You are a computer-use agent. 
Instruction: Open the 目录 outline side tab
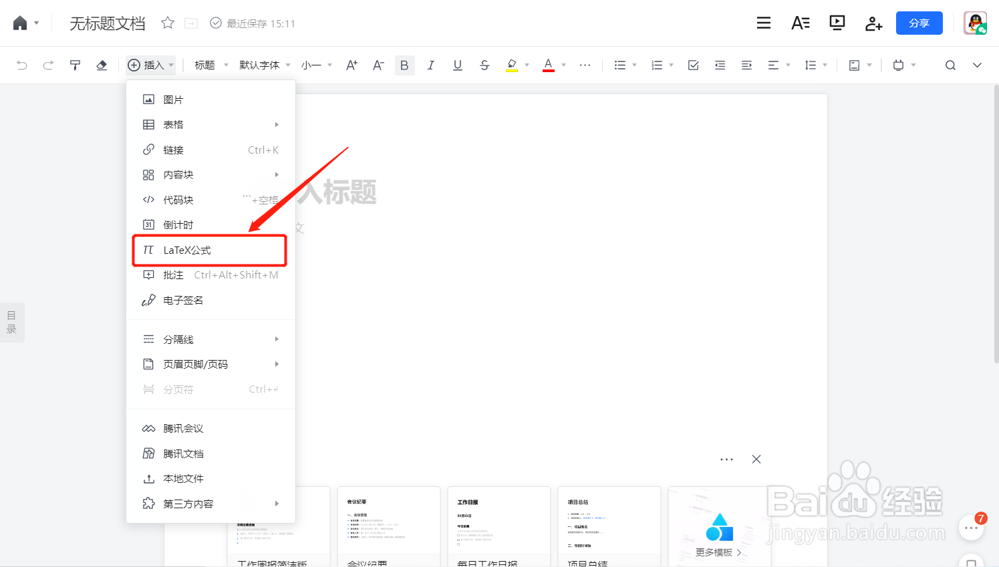pos(11,323)
